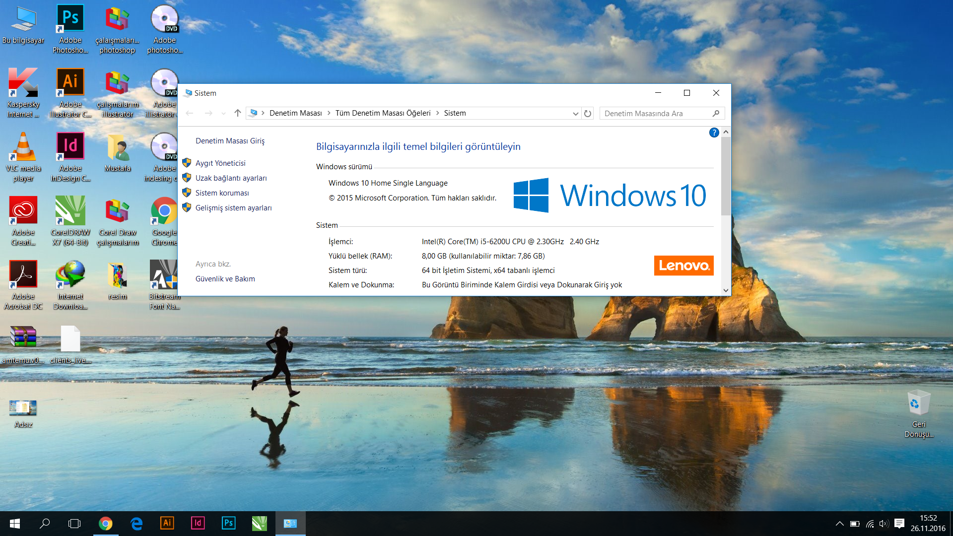Click the Sistem window vertical scrollbar
Image resolution: width=953 pixels, height=536 pixels.
pos(726,176)
